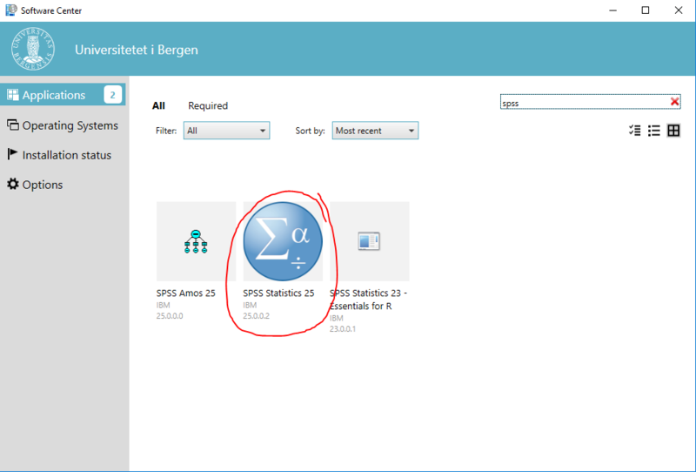Open Installation status flag item
The image size is (696, 472).
click(59, 155)
